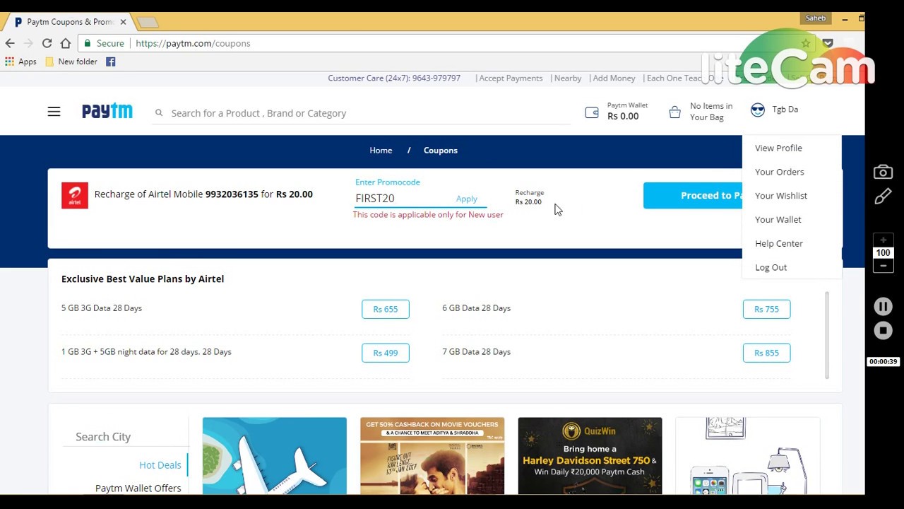Open the movie vouchers cashback banner
The height and width of the screenshot is (509, 904).
[x=432, y=456]
